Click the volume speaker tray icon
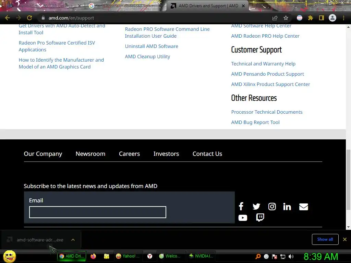The height and width of the screenshot is (263, 351). click(x=291, y=256)
